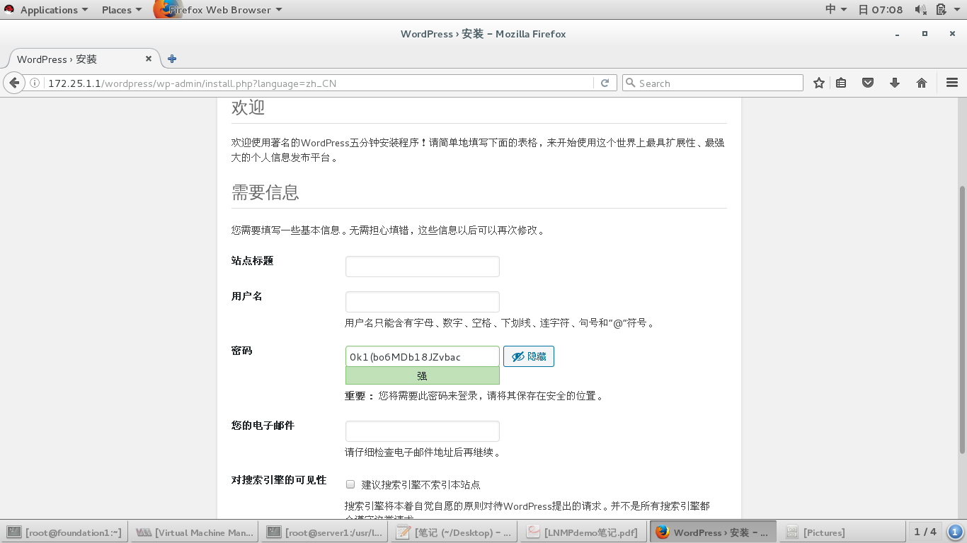Open the system status menu icon

coord(943,9)
